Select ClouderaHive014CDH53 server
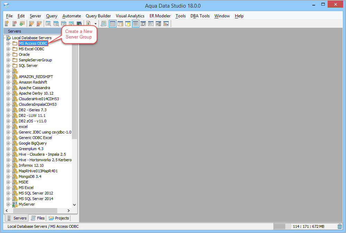Screen dimensions: 346x233 click(39, 99)
